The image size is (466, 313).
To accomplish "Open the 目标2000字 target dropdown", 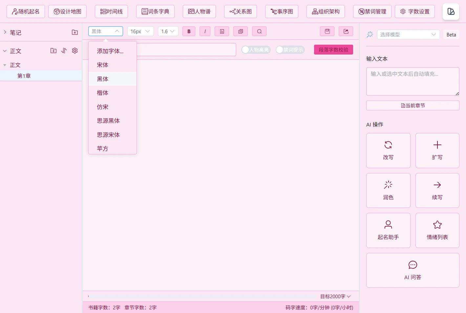I will (335, 296).
